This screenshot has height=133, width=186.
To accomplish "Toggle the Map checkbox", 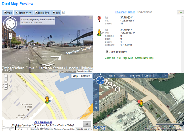I will (x=5, y=12).
